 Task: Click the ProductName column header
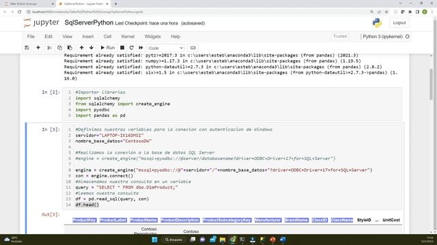point(143,220)
